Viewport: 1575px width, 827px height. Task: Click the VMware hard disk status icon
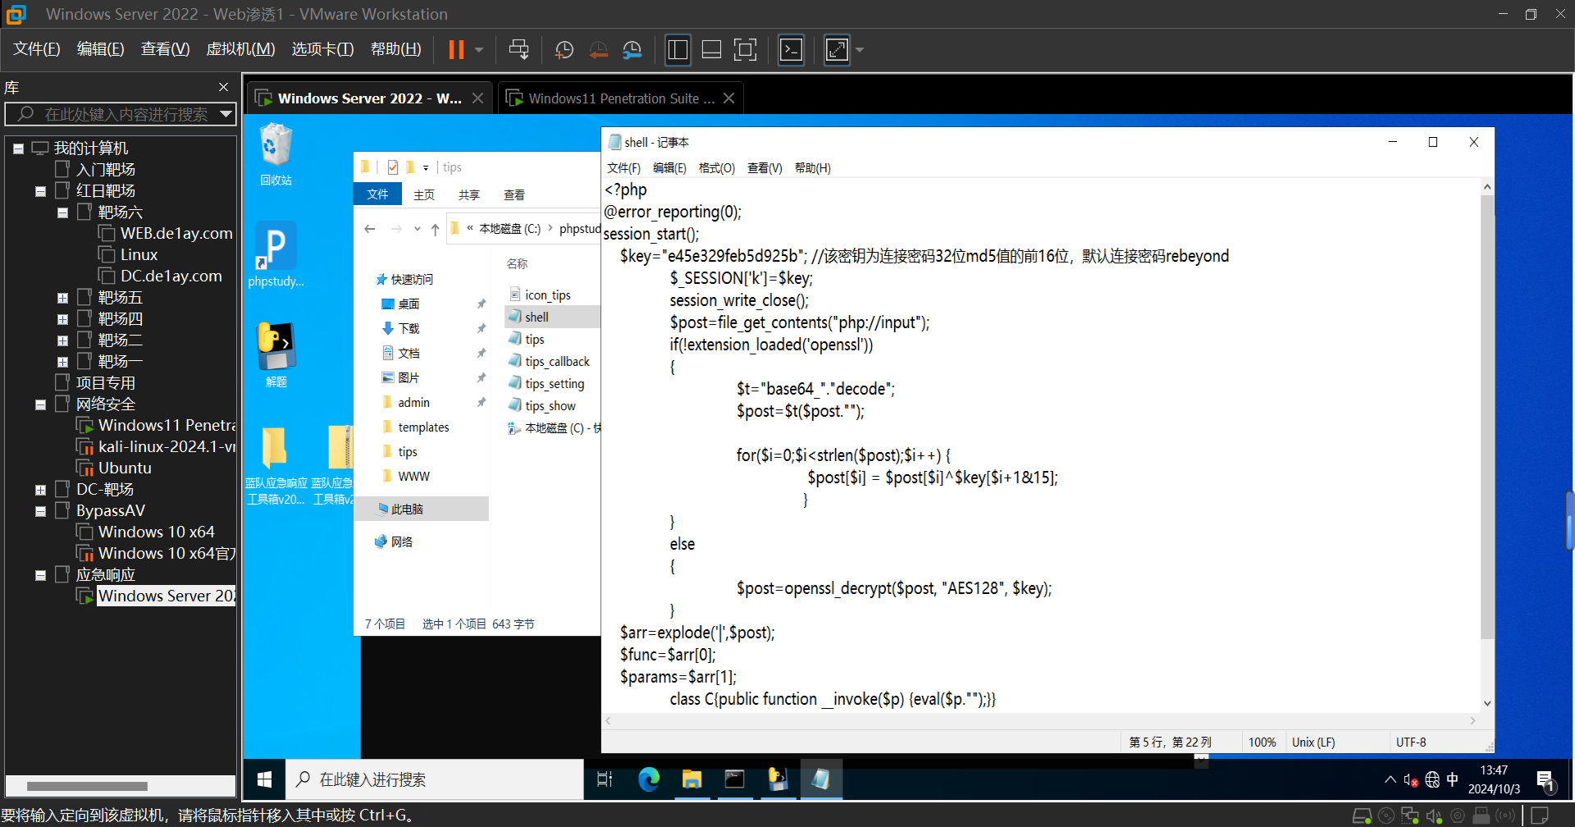1362,816
